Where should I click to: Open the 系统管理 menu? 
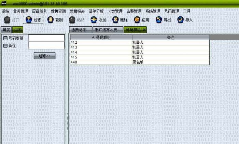click(153, 11)
